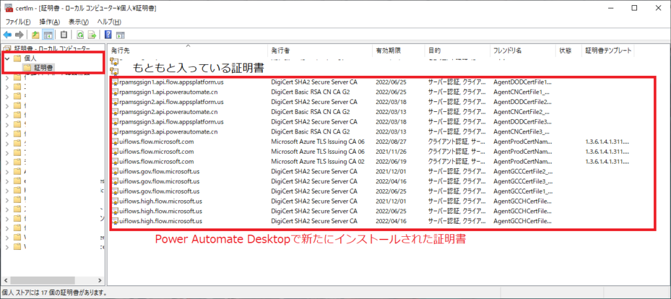This screenshot has width=671, height=299.
Task: Collapse the 個人 tree node chevron
Action: pyautogui.click(x=7, y=58)
